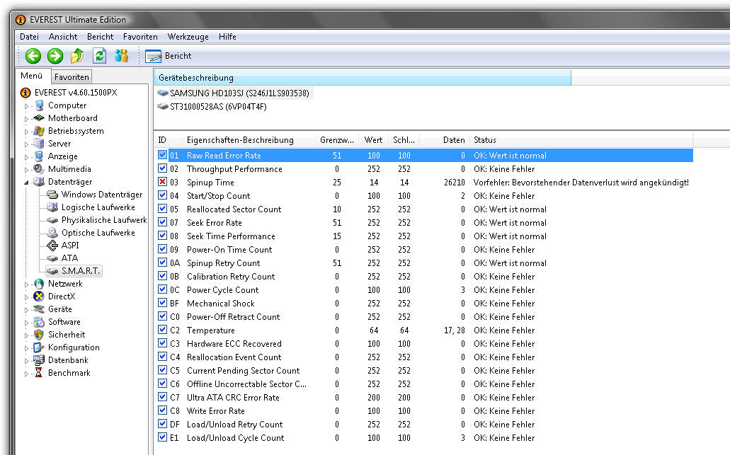Collapse the Datenträger tree node
730x455 pixels.
(26, 183)
